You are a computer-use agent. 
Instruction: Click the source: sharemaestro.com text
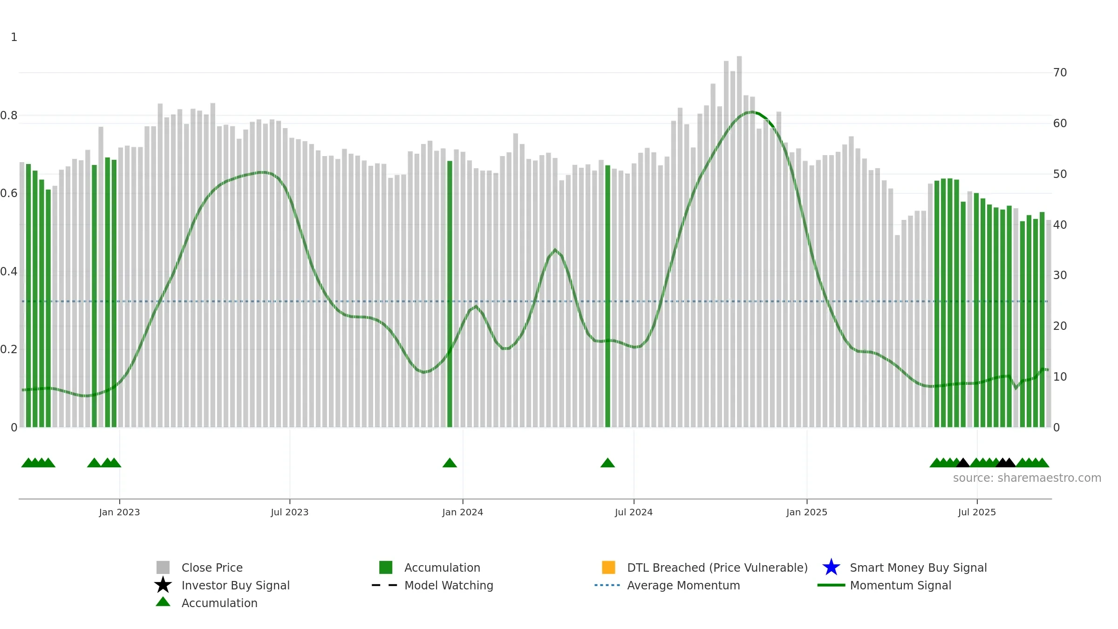pyautogui.click(x=1027, y=478)
